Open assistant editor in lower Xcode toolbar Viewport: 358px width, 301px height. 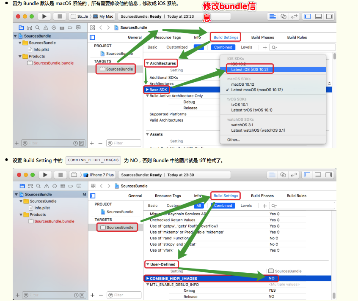pyautogui.click(x=283, y=175)
